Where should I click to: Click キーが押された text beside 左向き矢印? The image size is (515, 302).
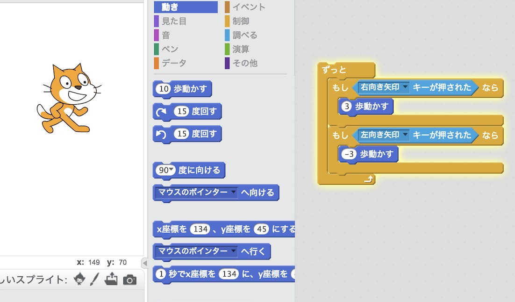pos(442,135)
